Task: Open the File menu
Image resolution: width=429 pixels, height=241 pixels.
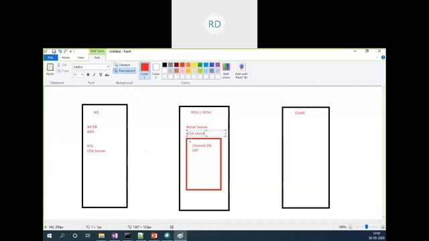Action: click(x=51, y=58)
